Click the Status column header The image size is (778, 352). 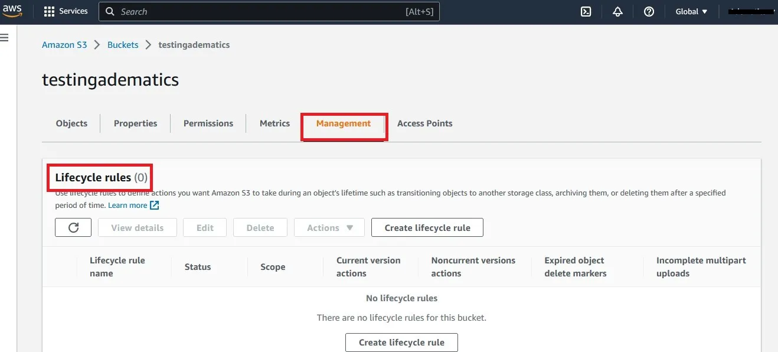tap(198, 267)
